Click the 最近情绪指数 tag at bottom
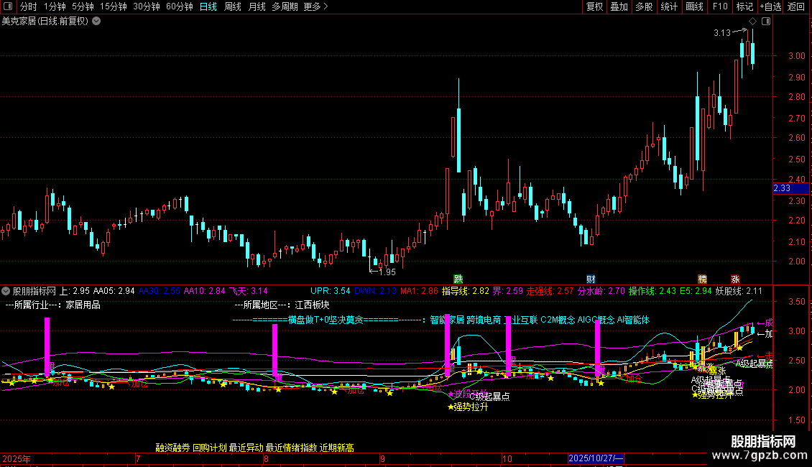812x467 pixels. coord(292,448)
